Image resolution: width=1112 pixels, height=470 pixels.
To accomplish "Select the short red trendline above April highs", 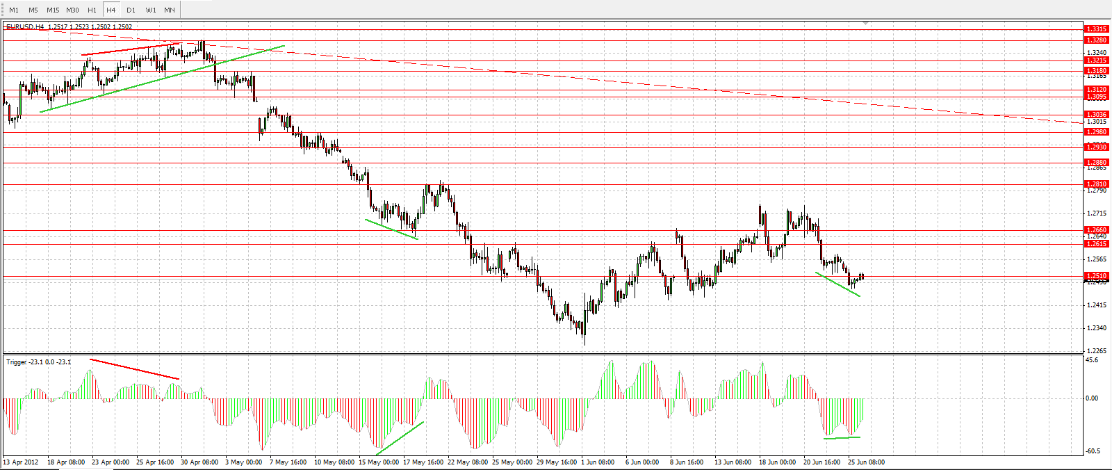I will 130,49.
